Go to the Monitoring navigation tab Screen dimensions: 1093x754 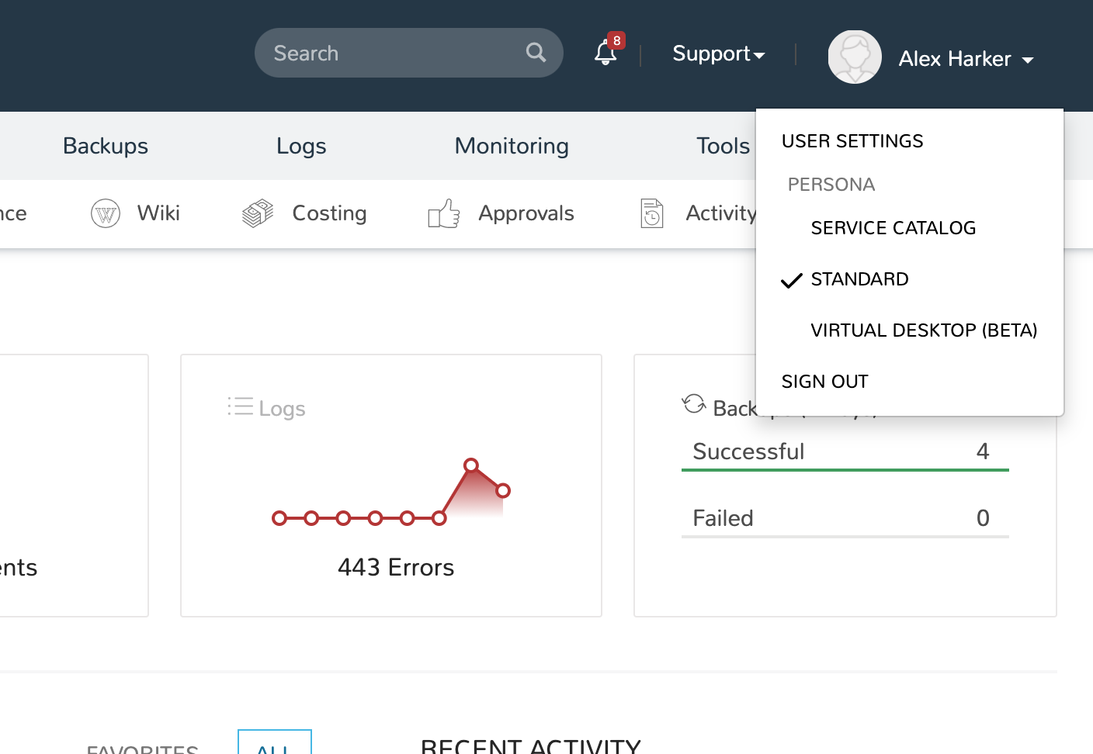tap(512, 146)
